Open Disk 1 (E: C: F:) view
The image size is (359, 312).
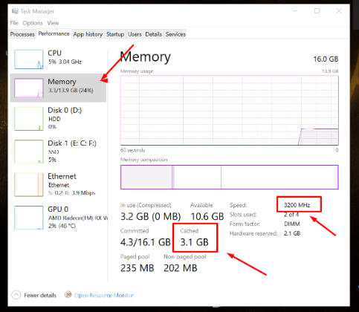click(x=58, y=152)
